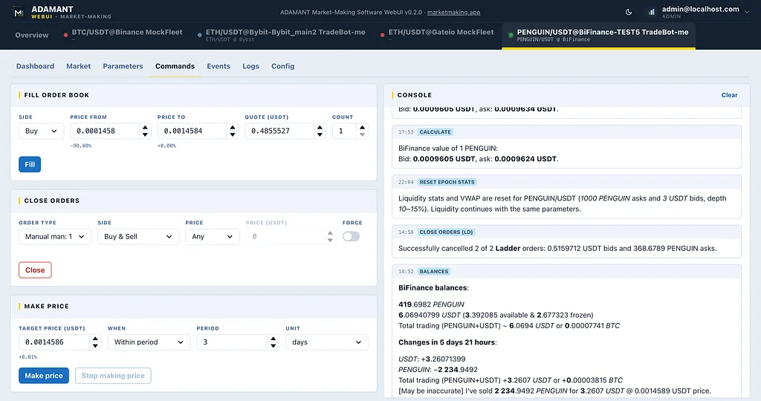Open the Market tab
This screenshot has width=761, height=401.
tap(78, 66)
